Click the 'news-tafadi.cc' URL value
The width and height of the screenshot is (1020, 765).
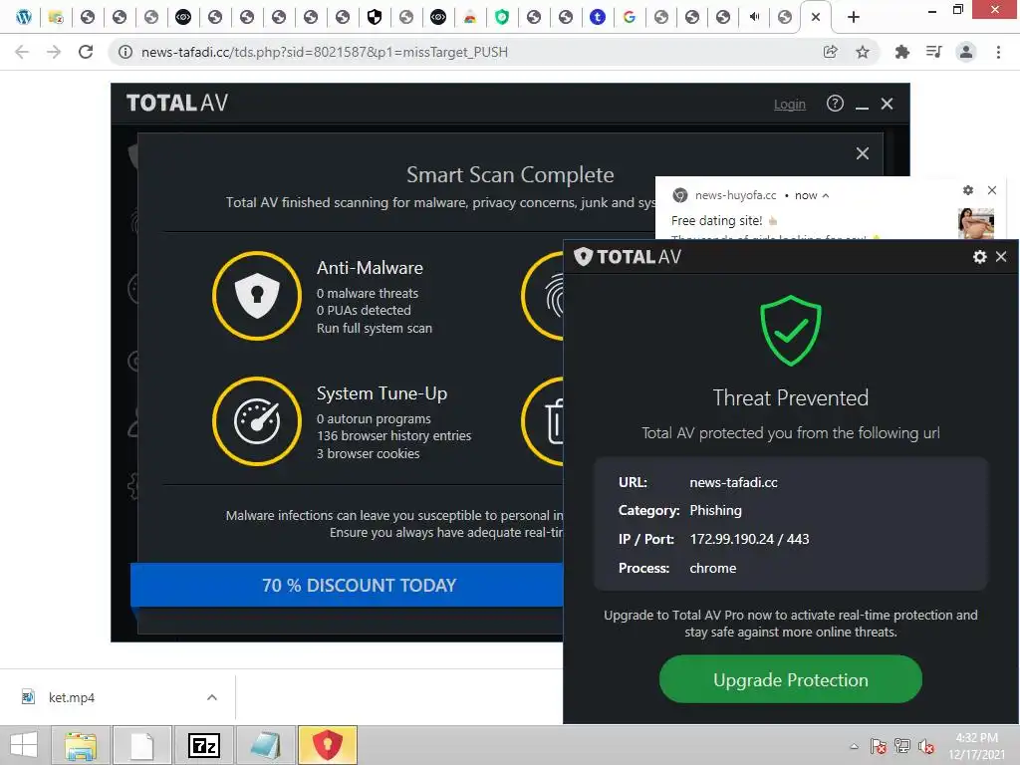point(733,483)
